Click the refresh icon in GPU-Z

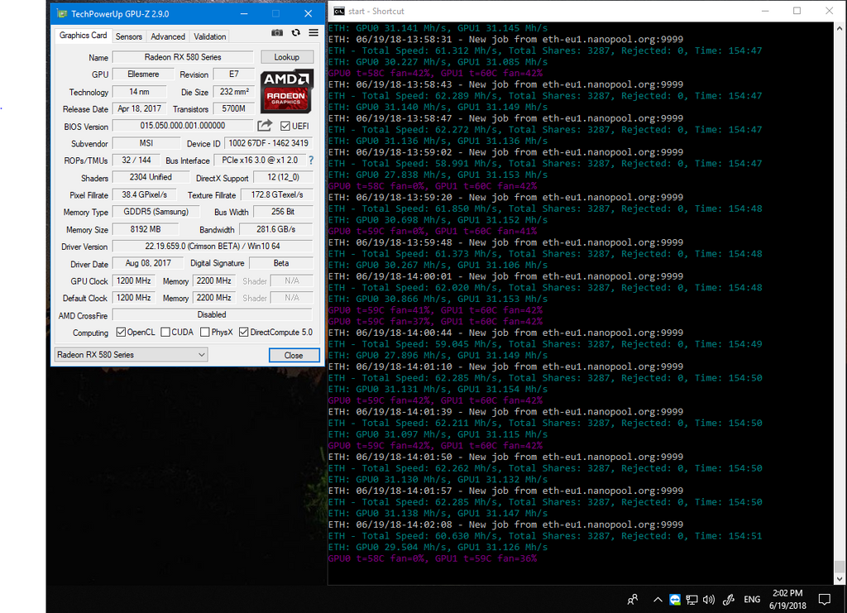pos(295,33)
